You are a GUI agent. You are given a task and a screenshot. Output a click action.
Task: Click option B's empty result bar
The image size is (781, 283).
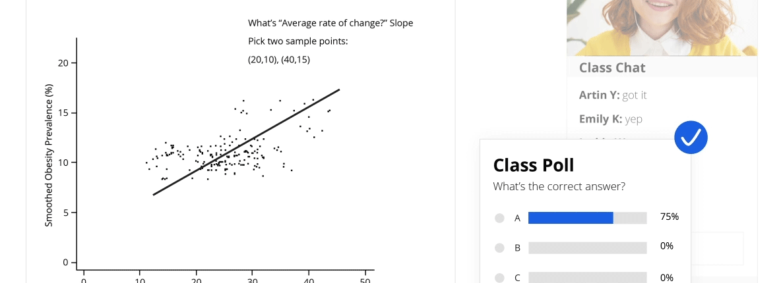pyautogui.click(x=587, y=248)
